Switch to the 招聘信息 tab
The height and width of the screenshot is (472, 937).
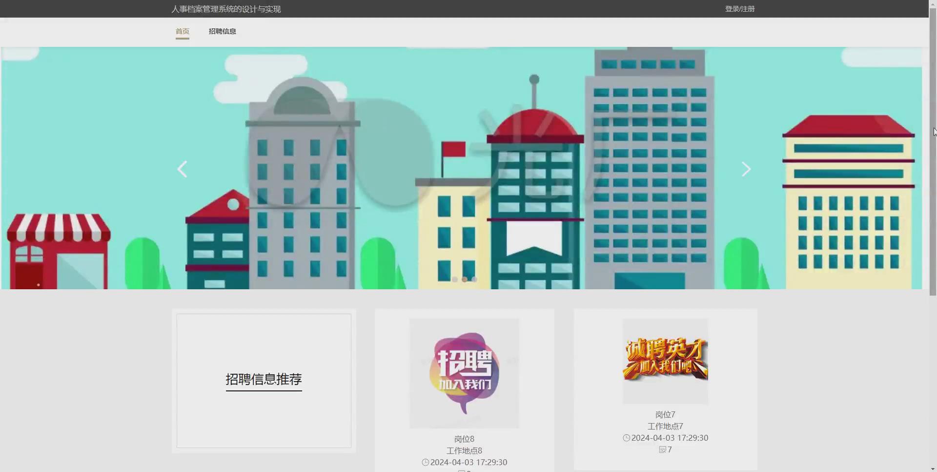[x=223, y=31]
